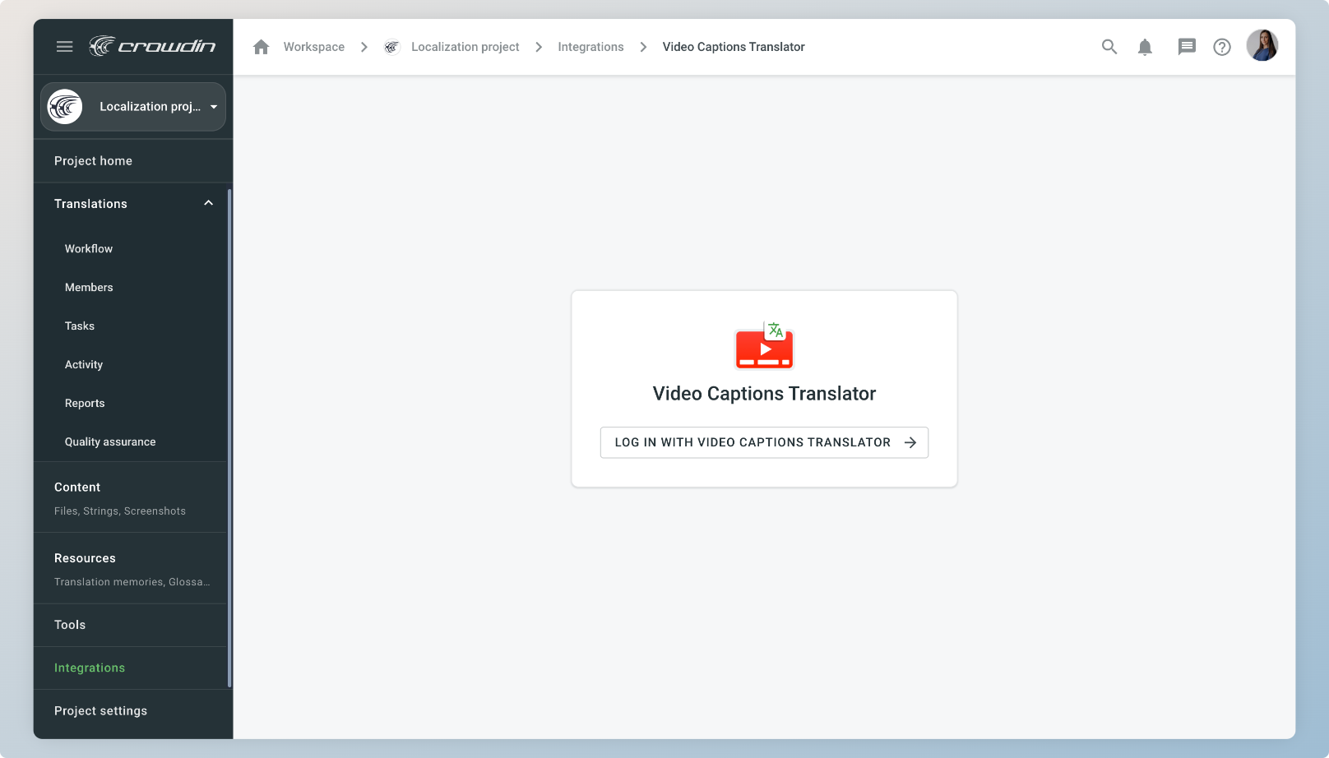Click Integrations breadcrumb link

pyautogui.click(x=590, y=47)
